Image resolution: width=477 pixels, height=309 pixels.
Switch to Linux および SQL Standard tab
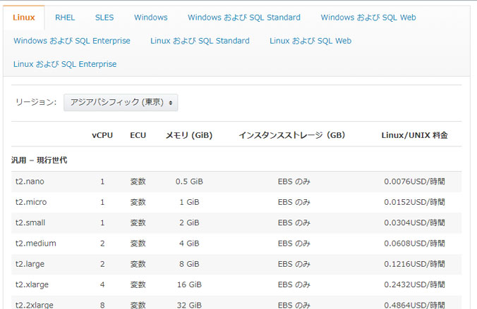point(200,41)
